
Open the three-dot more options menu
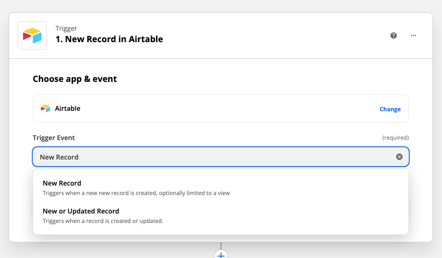tap(413, 36)
